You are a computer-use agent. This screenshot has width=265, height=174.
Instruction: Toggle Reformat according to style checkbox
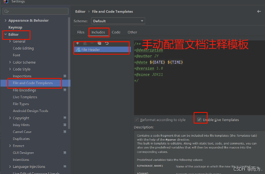tap(137, 120)
